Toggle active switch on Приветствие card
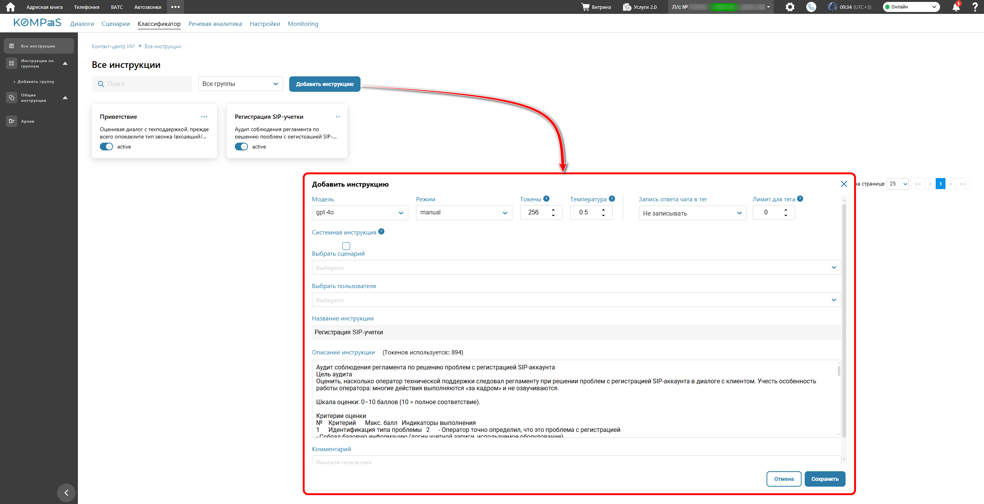 click(x=106, y=147)
